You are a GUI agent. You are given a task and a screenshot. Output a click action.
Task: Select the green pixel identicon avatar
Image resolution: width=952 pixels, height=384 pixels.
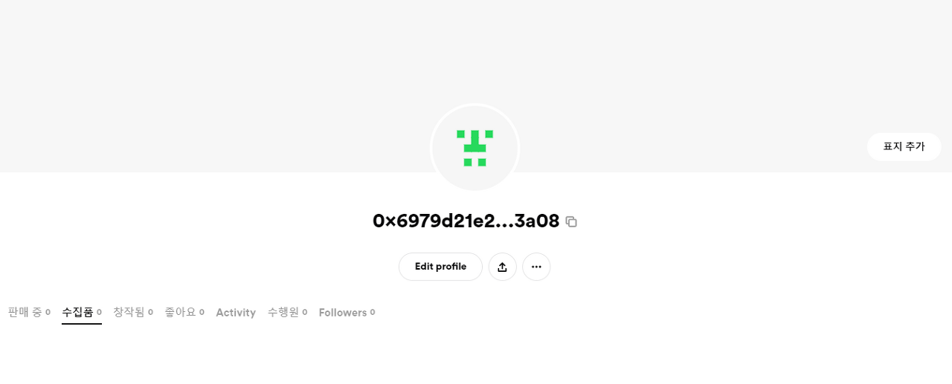[475, 148]
